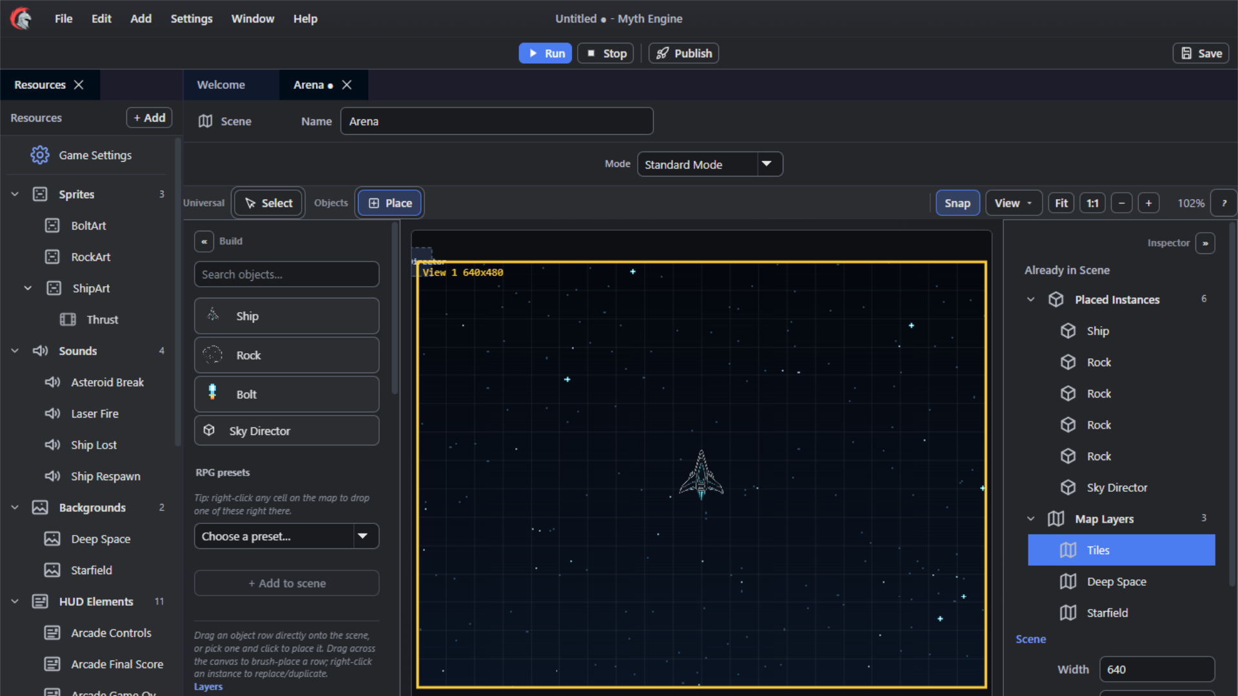The height and width of the screenshot is (696, 1238).
Task: Collapse the Sprites group
Action: [x=15, y=194]
